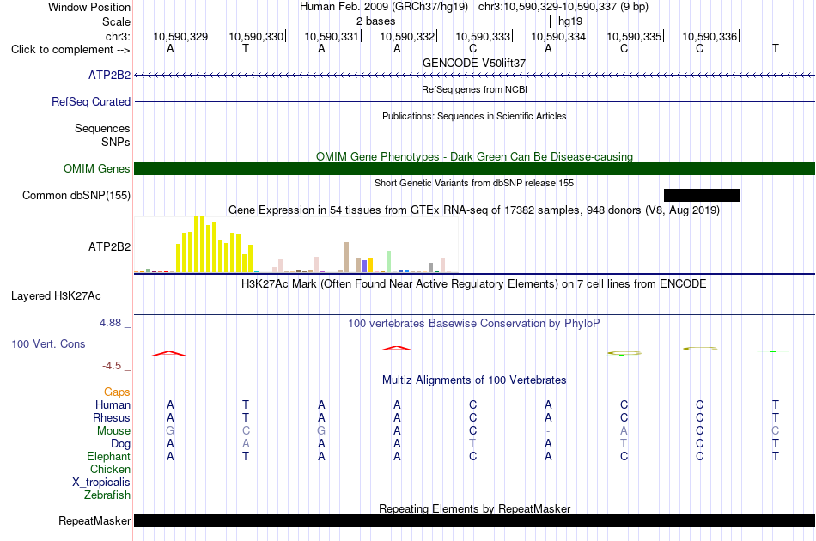Click the Mouse species label

pyautogui.click(x=113, y=431)
